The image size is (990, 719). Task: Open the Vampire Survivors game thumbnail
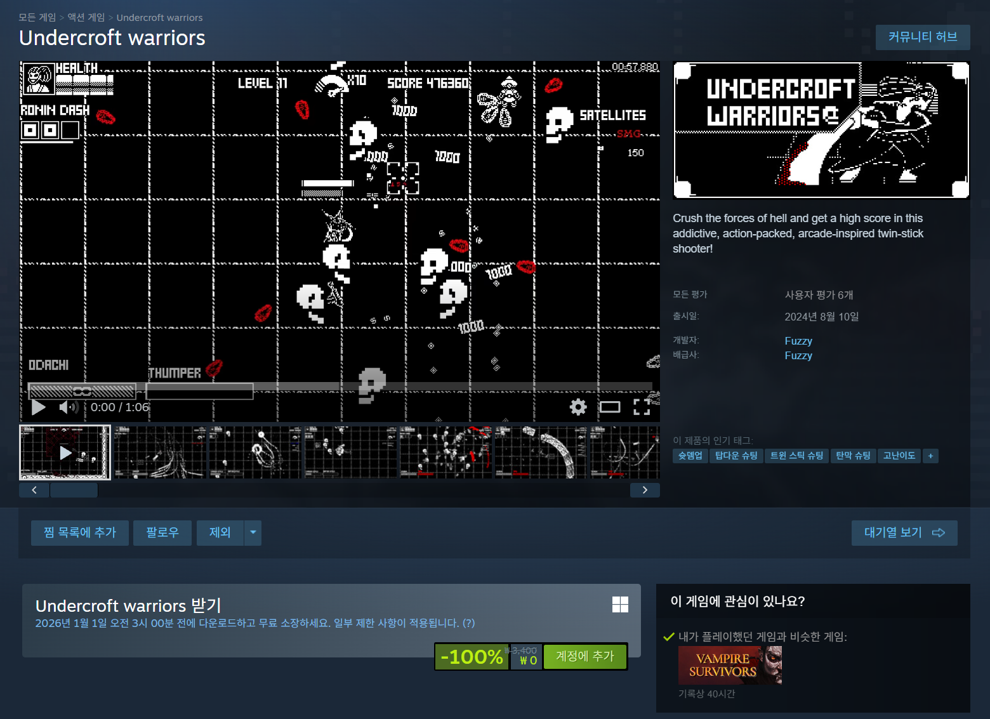730,665
